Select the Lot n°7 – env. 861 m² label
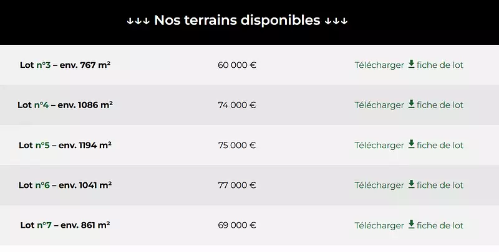 click(65, 225)
